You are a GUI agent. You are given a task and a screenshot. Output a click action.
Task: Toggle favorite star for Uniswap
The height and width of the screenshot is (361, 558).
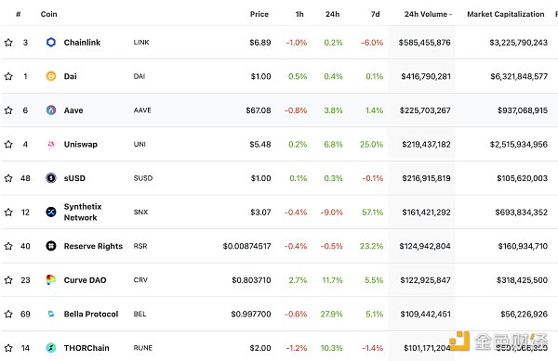point(8,144)
